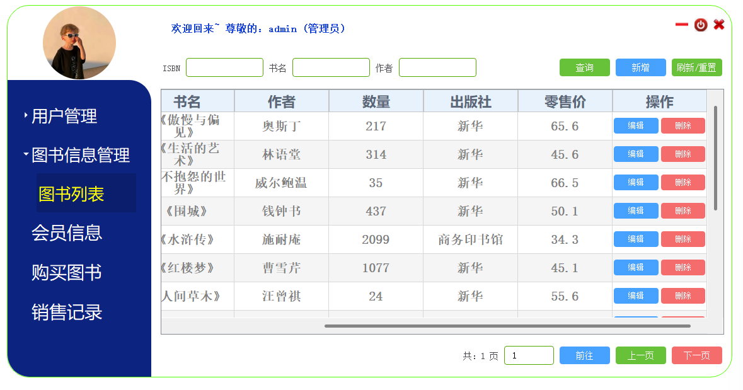Delete the 《傲慢与偏见》 row
The image size is (743, 390).
pos(683,125)
